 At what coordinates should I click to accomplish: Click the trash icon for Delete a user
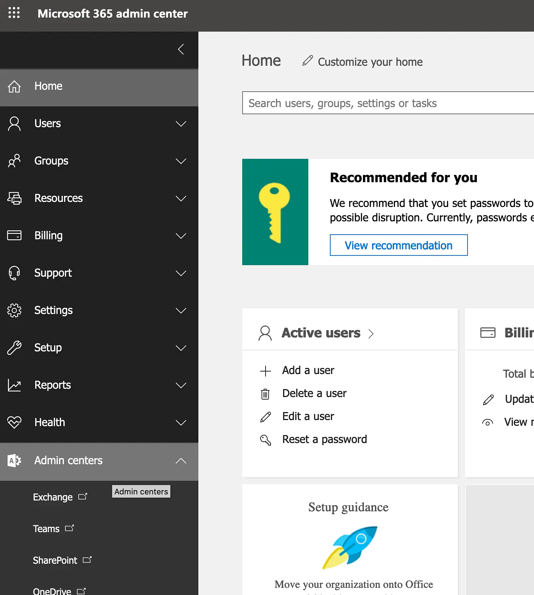pyautogui.click(x=265, y=394)
